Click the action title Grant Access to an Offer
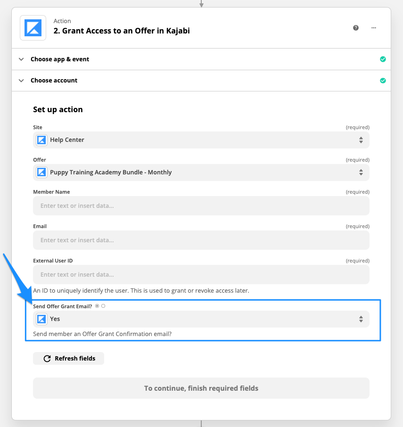Viewport: 403px width, 427px height. (122, 31)
